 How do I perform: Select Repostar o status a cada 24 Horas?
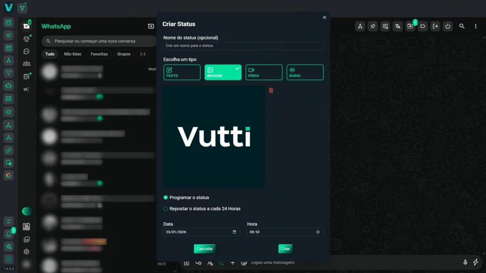[x=166, y=209]
